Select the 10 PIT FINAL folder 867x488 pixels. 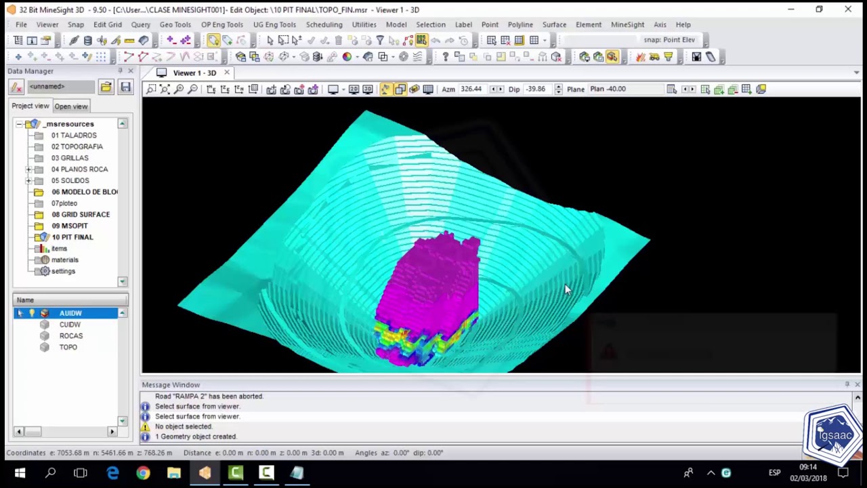coord(72,237)
